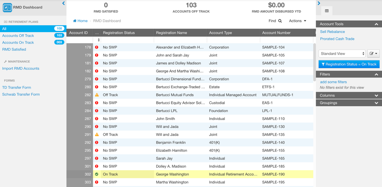
Task: Click the red alert icon for account 182
Action: [x=97, y=71]
